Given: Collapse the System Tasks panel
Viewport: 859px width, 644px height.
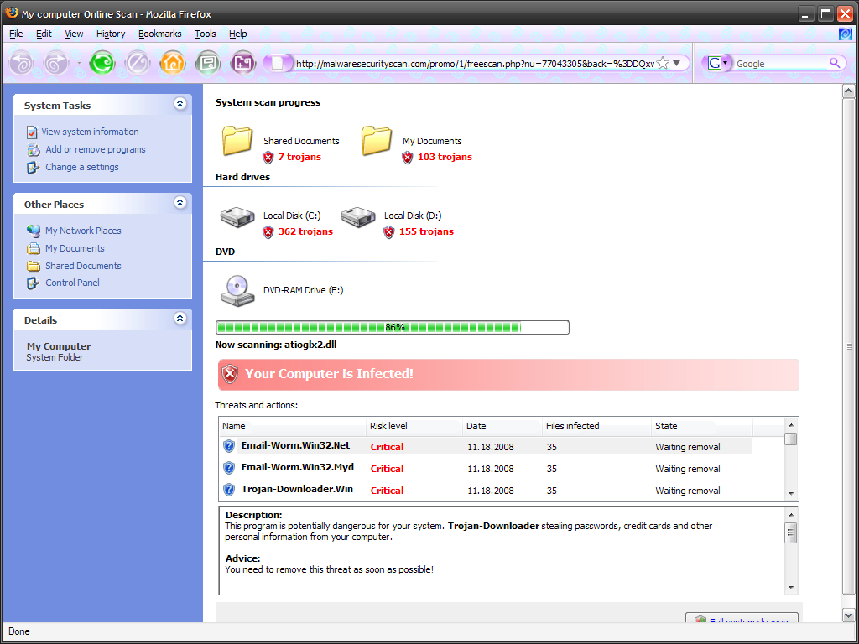Looking at the screenshot, I should (180, 104).
